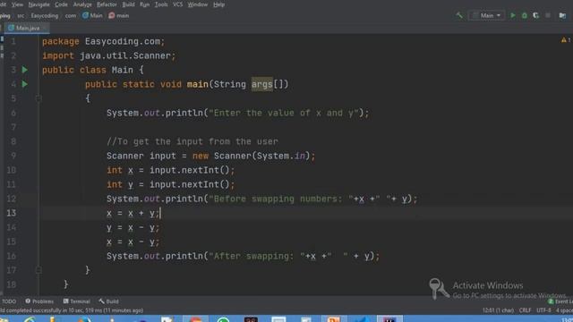Collapse main method body at line 5 fold marker

click(38, 98)
